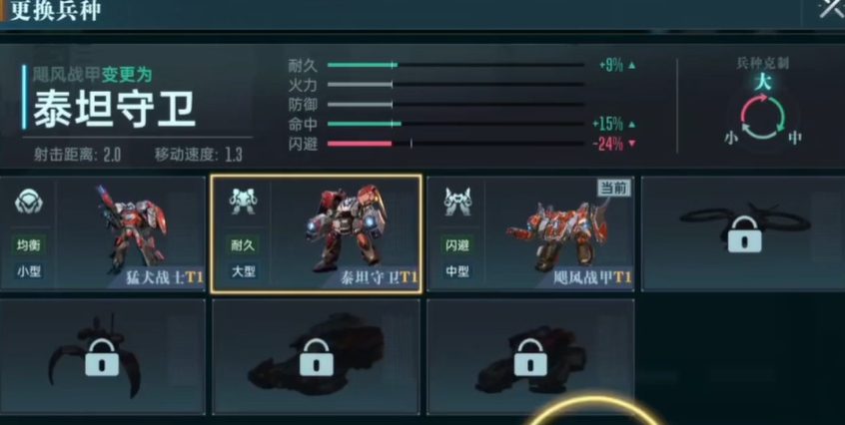Click the heavy mech type icon on 泰坦守卫 card

click(x=243, y=202)
